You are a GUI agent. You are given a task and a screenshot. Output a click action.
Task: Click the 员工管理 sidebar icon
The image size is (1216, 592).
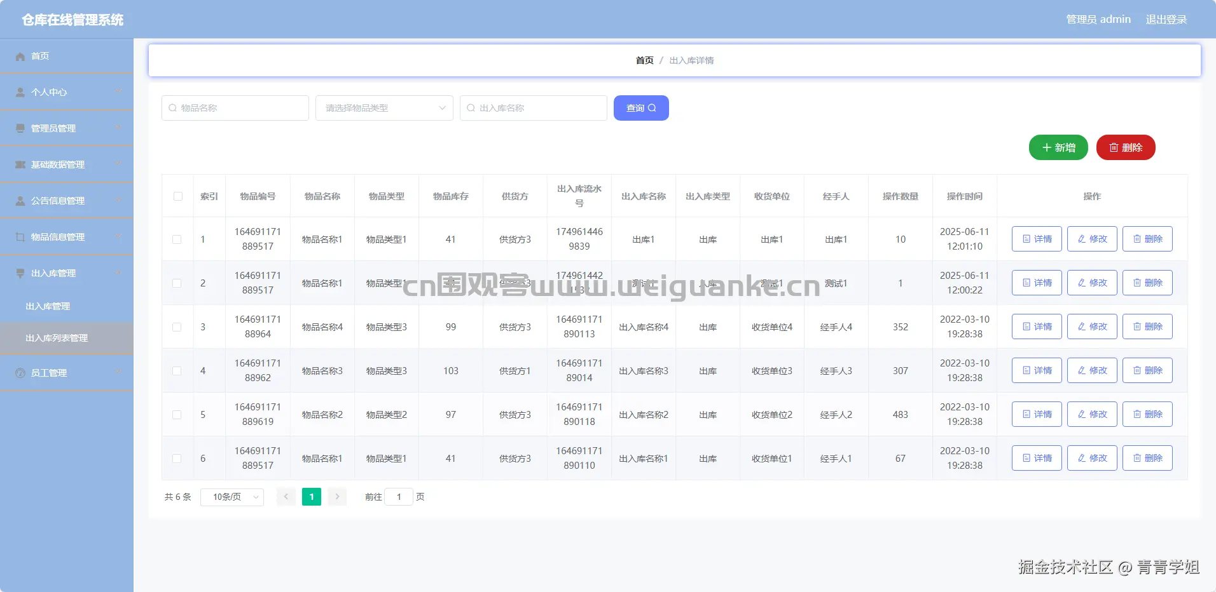tap(20, 373)
